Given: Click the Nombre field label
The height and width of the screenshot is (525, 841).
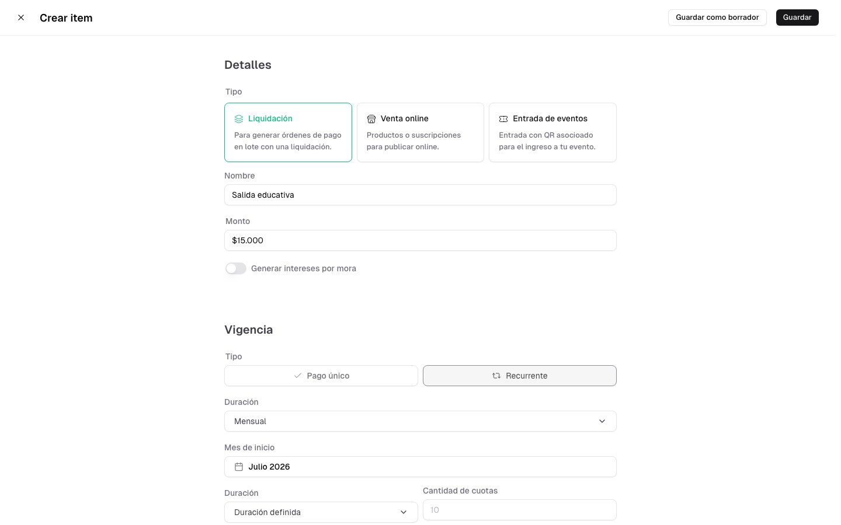Looking at the screenshot, I should 239,176.
